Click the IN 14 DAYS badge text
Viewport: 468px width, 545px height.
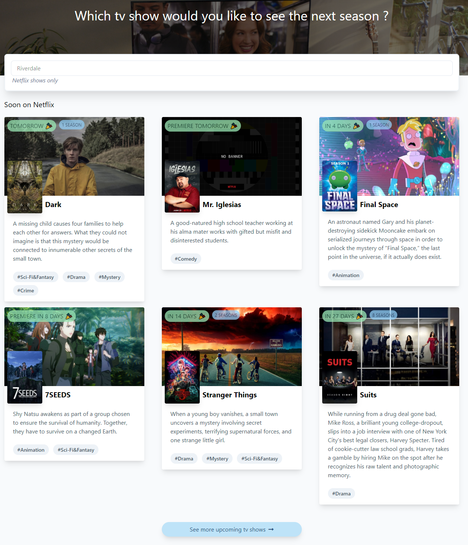tap(182, 316)
